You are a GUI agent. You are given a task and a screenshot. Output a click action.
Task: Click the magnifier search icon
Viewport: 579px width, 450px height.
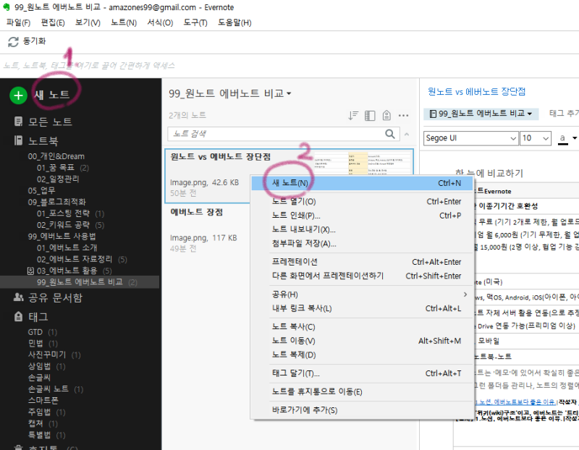(x=390, y=134)
